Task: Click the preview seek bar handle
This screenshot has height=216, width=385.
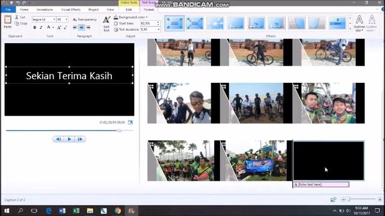Action: tap(119, 131)
